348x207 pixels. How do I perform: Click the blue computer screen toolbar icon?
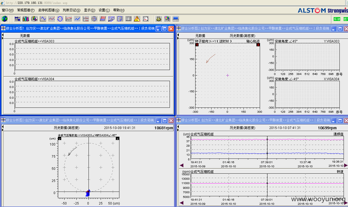coord(176,19)
